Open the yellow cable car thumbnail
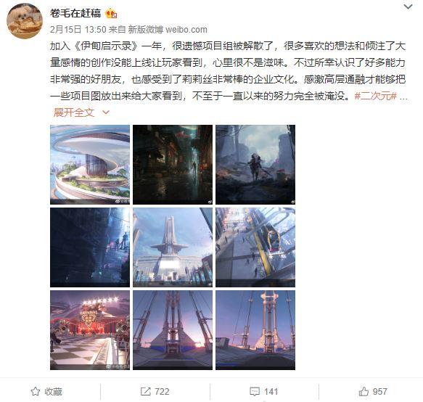 point(255,247)
